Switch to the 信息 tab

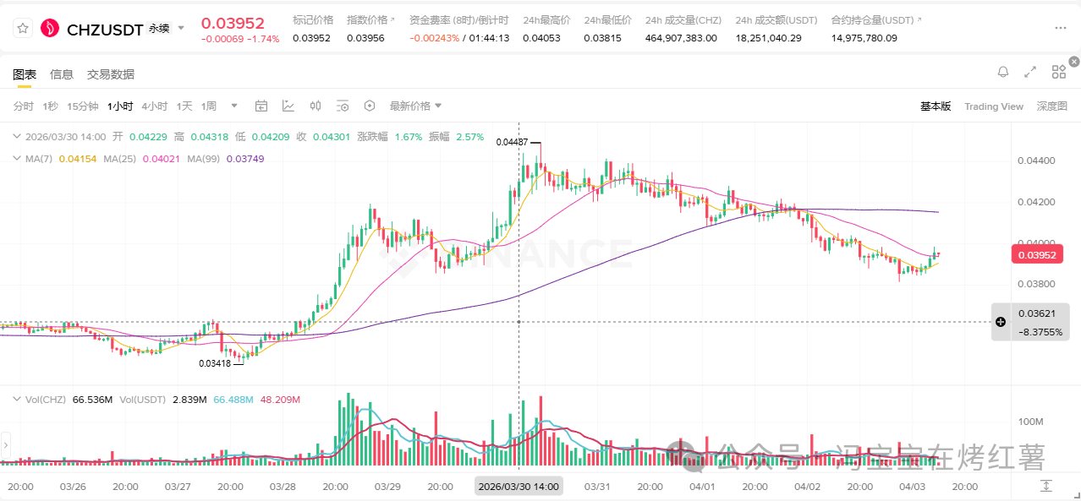[x=62, y=74]
